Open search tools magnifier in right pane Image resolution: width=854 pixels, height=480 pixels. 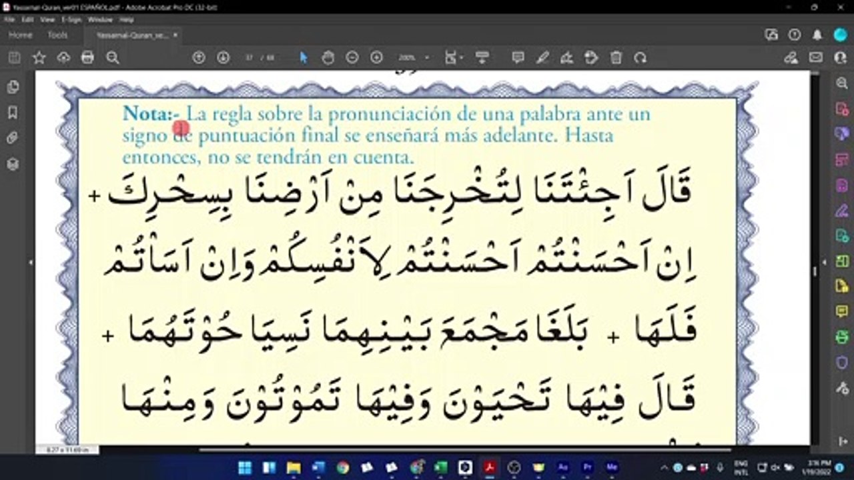click(x=841, y=83)
